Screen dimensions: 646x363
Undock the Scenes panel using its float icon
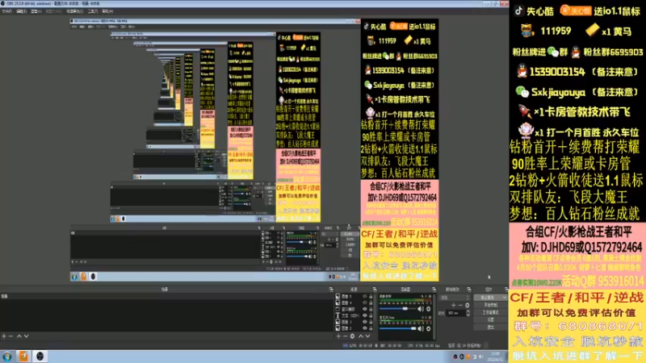click(x=331, y=290)
